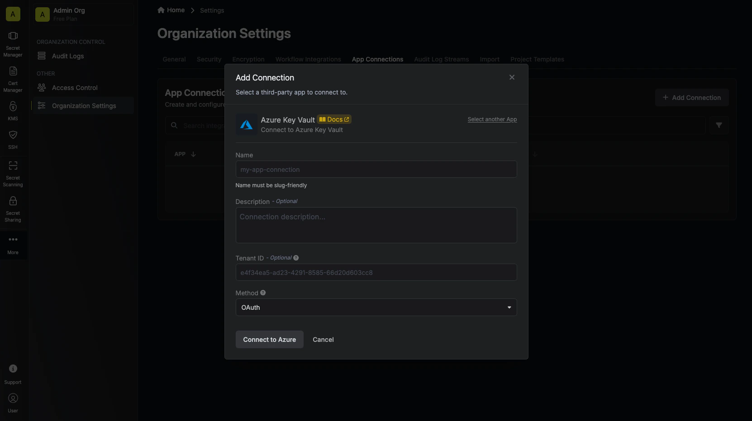Switch to the Encryption tab

click(x=248, y=59)
